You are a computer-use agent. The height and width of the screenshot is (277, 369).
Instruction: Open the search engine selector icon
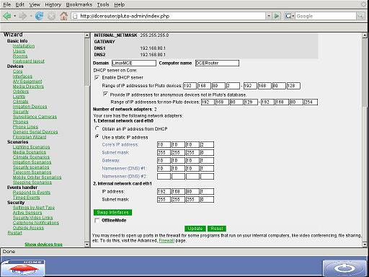[290, 16]
